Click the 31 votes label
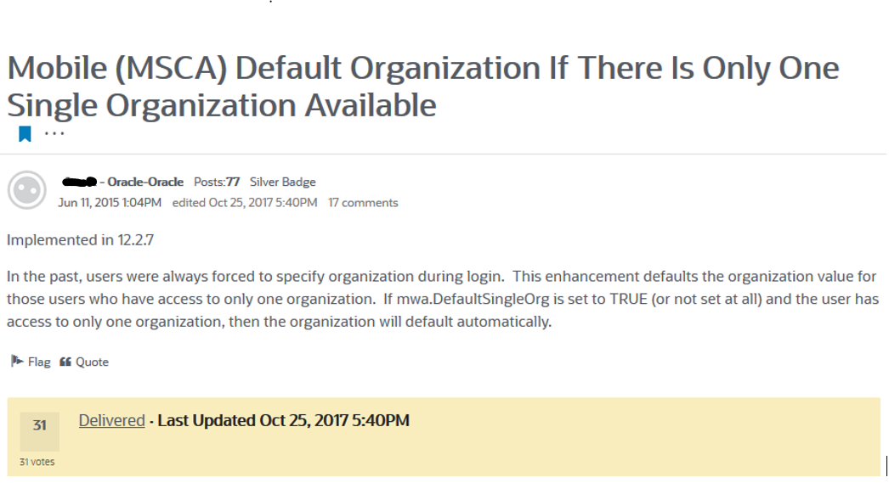889x483 pixels. point(37,463)
